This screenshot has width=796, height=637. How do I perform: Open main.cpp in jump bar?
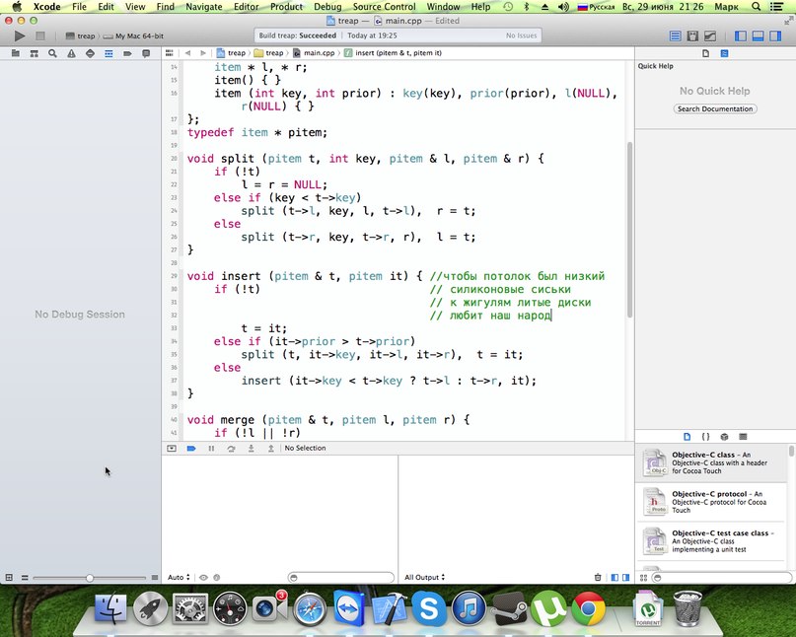(x=315, y=53)
